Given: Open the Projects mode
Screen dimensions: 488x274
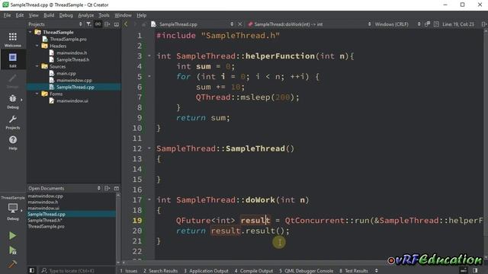Looking at the screenshot, I should click(x=13, y=122).
